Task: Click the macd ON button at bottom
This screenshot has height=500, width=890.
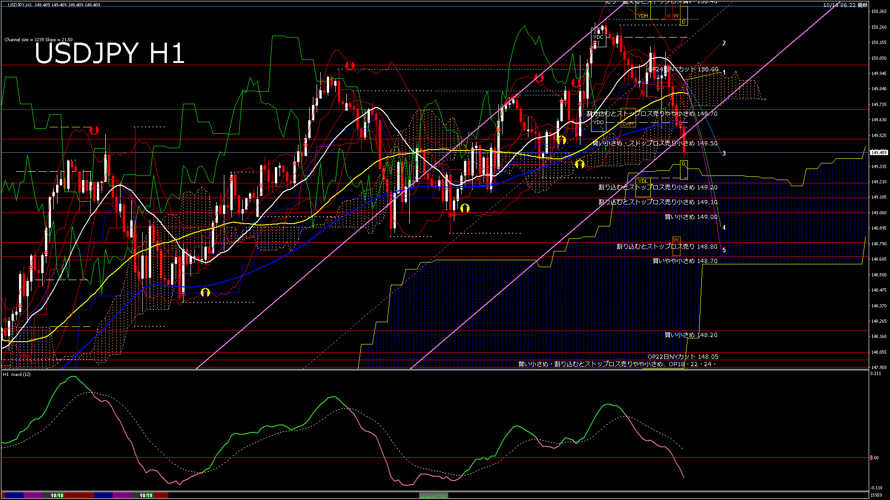Action: tap(433, 496)
